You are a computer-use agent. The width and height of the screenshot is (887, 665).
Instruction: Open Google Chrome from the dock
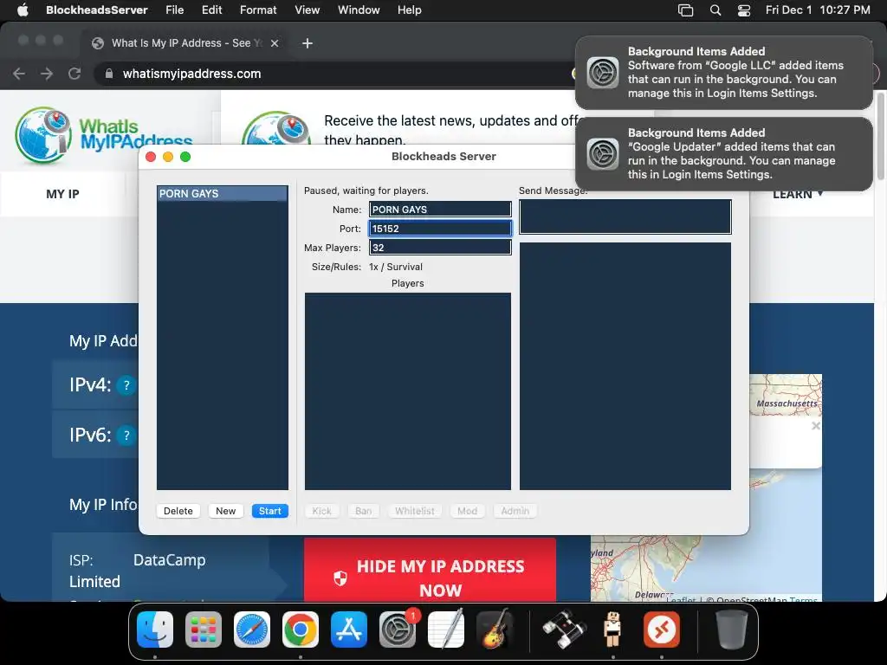301,629
